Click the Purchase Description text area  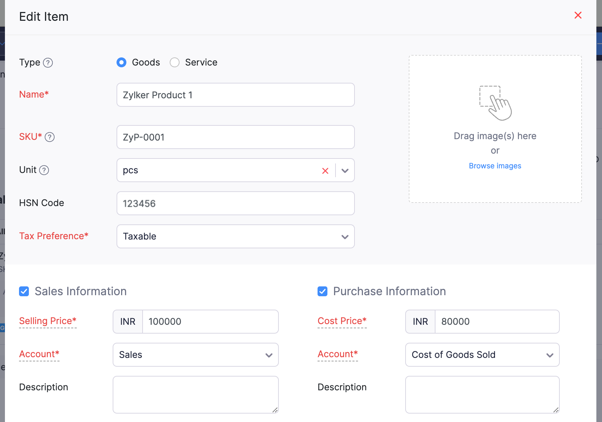[482, 394]
